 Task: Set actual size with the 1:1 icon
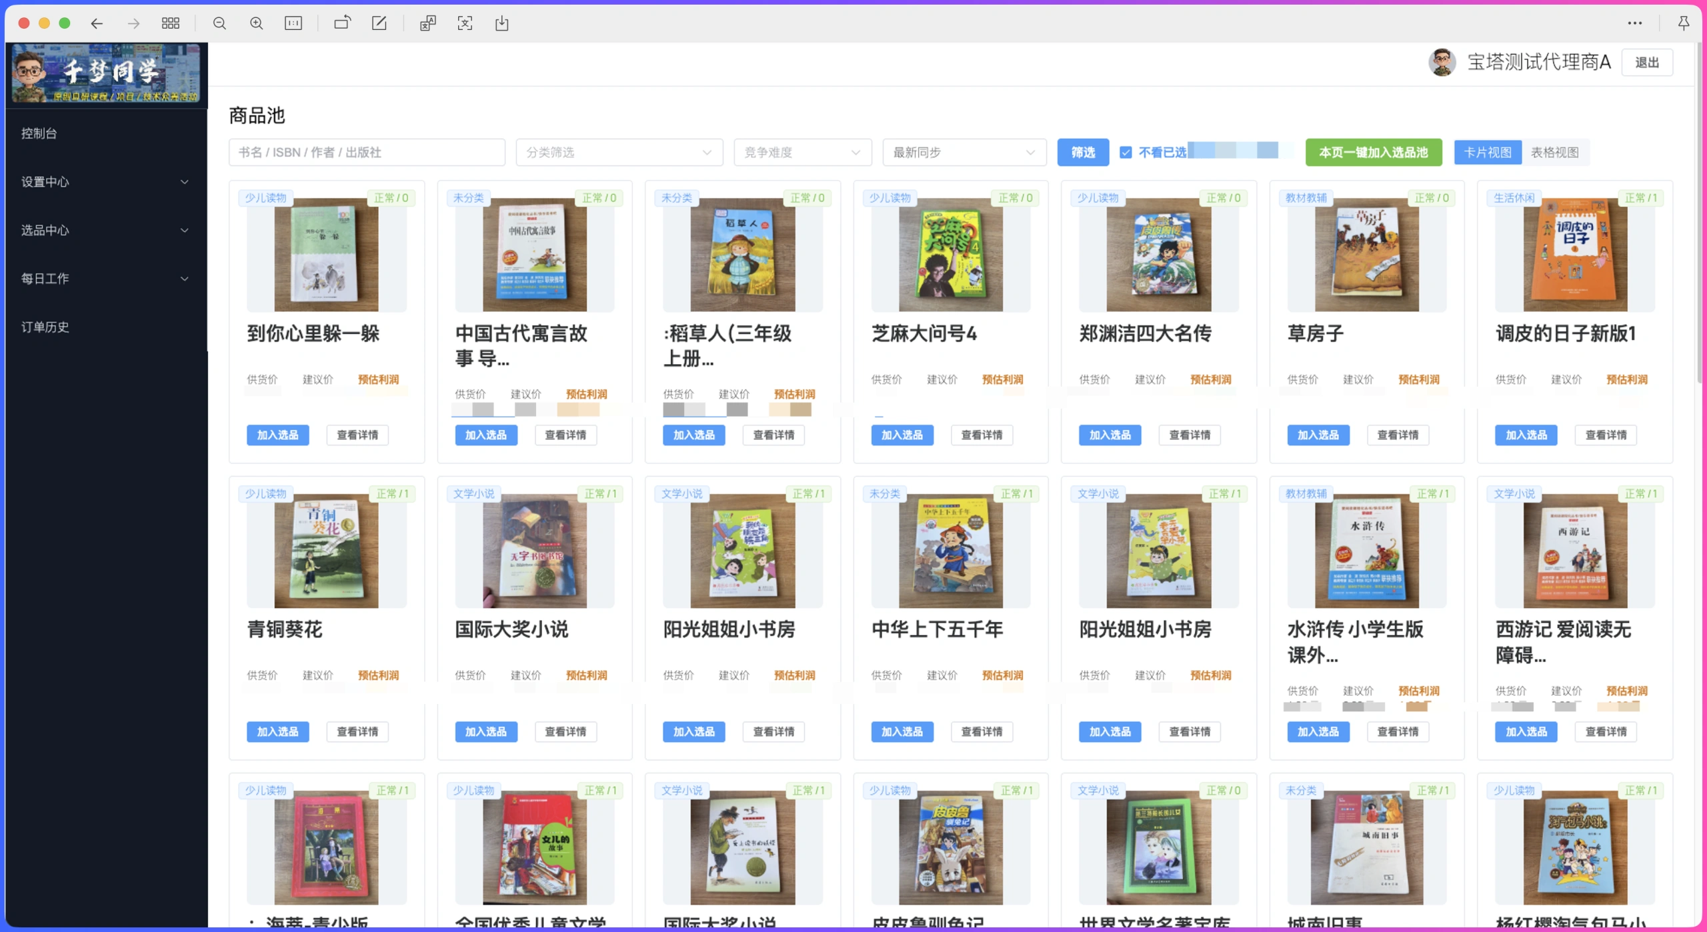coord(293,23)
